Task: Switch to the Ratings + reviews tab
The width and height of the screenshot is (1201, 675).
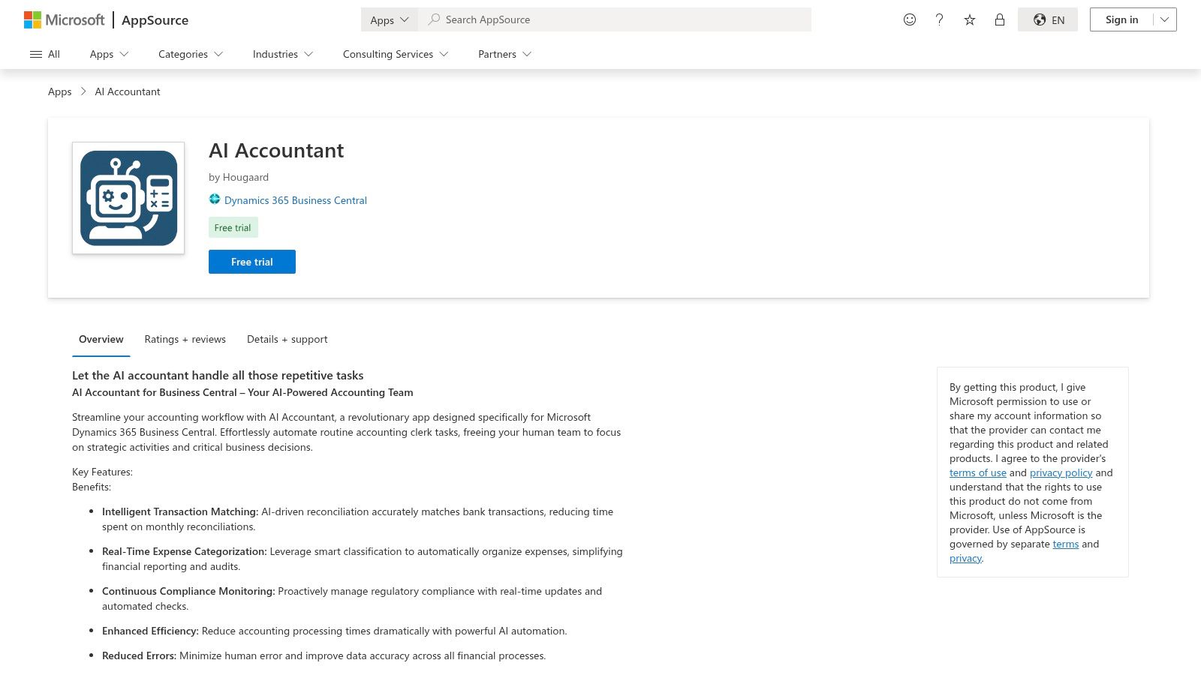Action: tap(185, 339)
